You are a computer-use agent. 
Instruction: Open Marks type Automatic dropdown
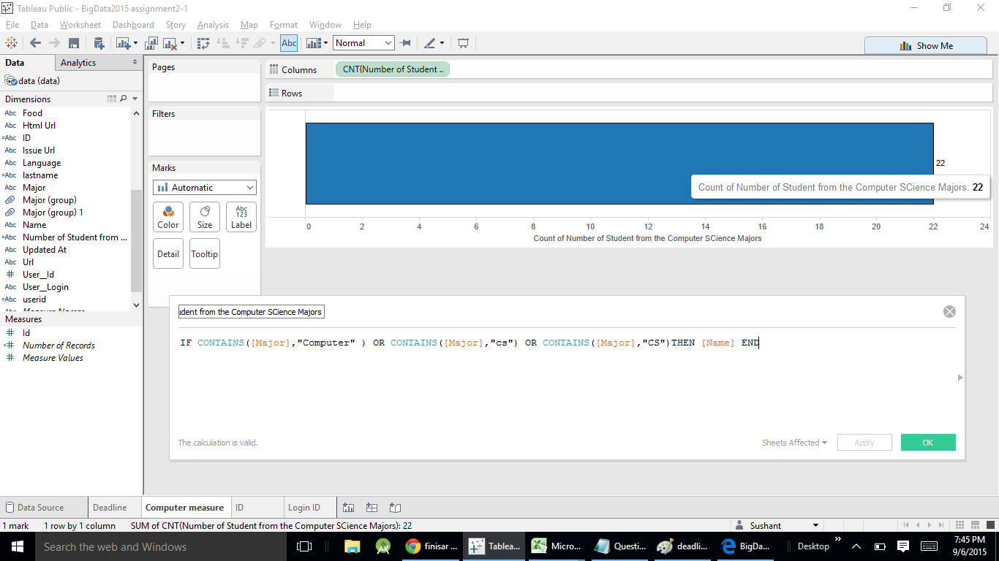205,188
